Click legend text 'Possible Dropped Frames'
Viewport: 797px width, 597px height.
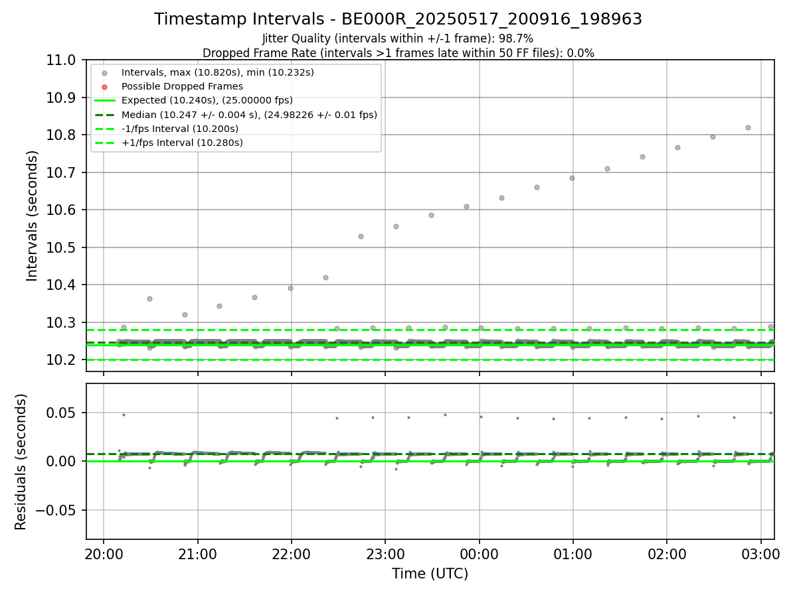(182, 86)
